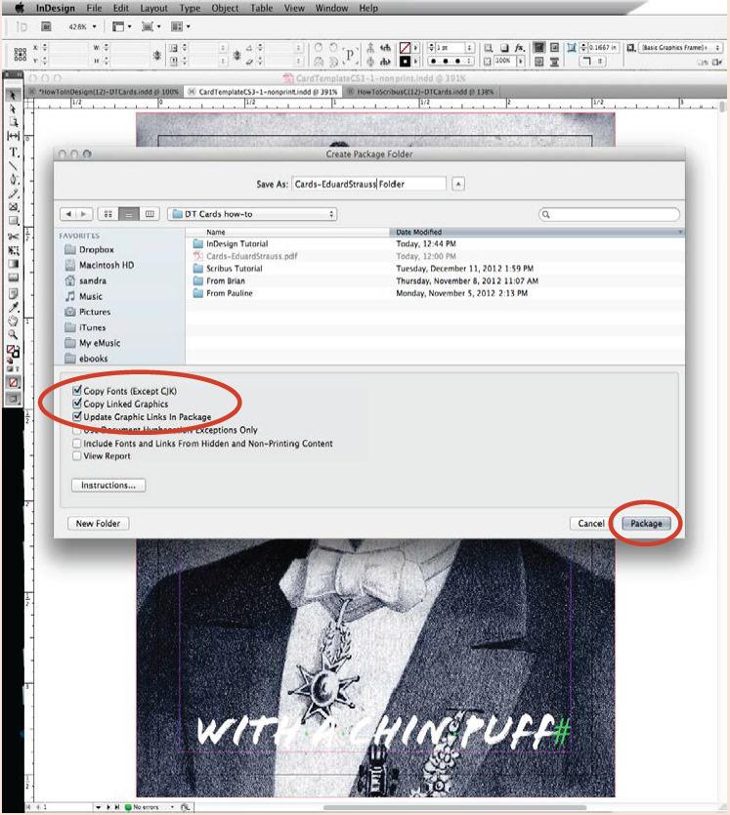The height and width of the screenshot is (815, 730).
Task: Open the Layout menu
Action: point(153,8)
